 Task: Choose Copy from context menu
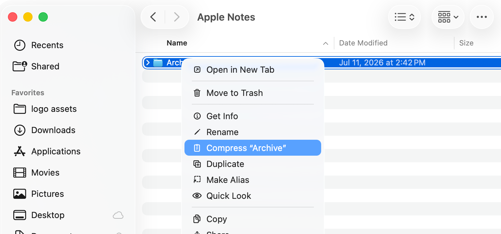[x=253, y=219]
